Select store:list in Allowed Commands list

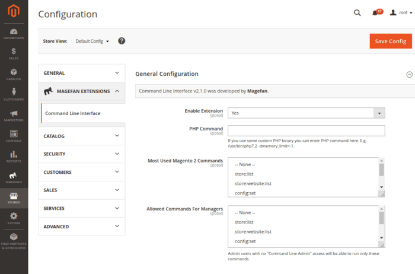tap(304, 222)
